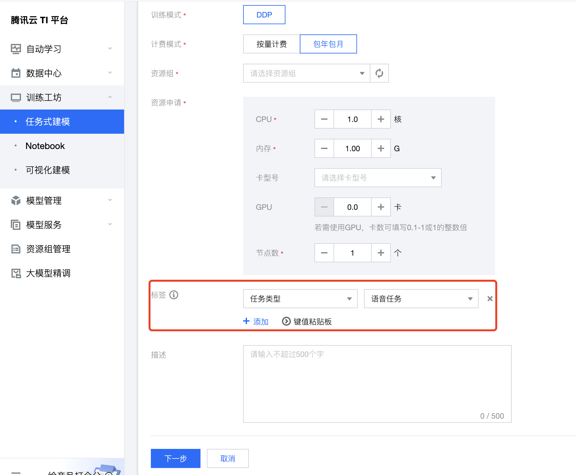The width and height of the screenshot is (576, 475).
Task: Select 按量计费 billing mode
Action: coord(271,44)
